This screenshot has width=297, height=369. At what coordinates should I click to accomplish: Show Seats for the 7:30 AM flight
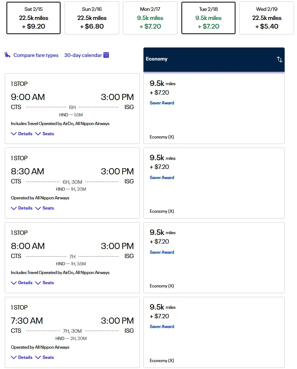[45, 357]
